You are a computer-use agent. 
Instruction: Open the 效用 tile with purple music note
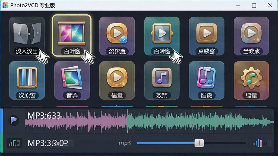click(162, 80)
